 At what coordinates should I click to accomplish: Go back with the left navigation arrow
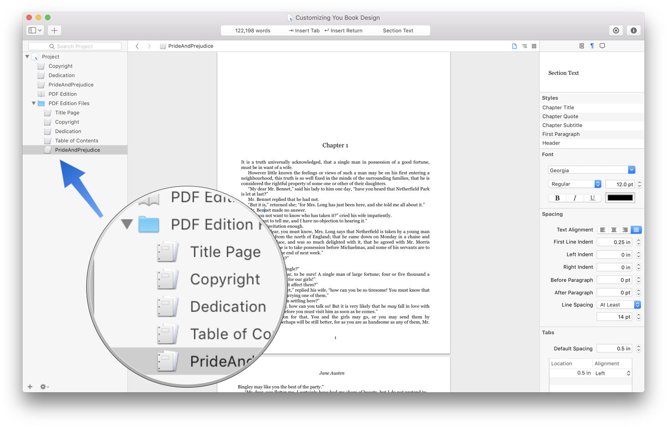(137, 46)
